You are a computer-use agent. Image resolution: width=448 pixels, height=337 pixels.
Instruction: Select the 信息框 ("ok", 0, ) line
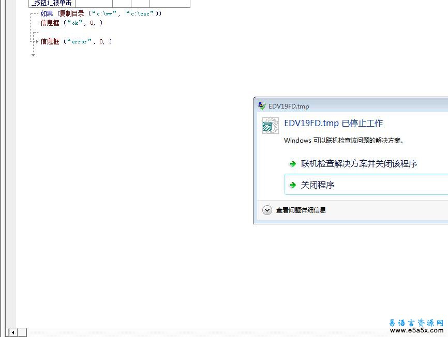pyautogui.click(x=71, y=23)
